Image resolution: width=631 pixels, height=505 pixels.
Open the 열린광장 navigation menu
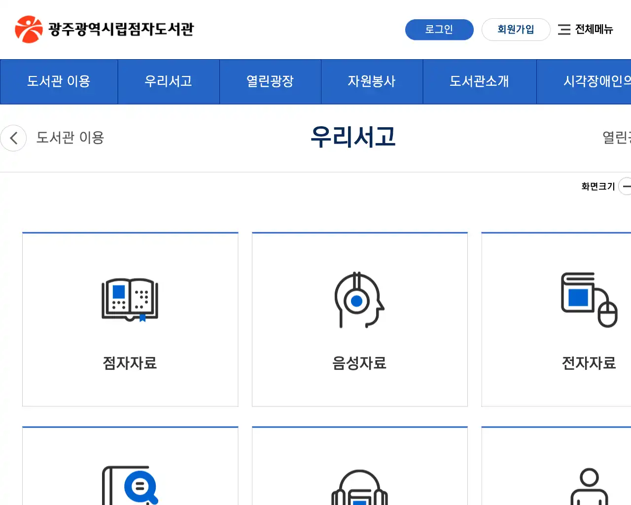pos(270,81)
